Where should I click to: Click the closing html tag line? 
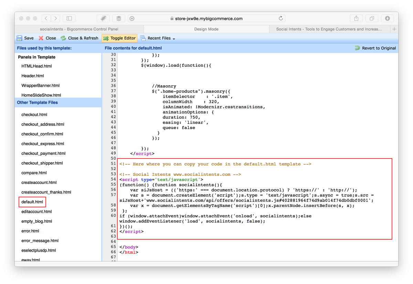(129, 252)
